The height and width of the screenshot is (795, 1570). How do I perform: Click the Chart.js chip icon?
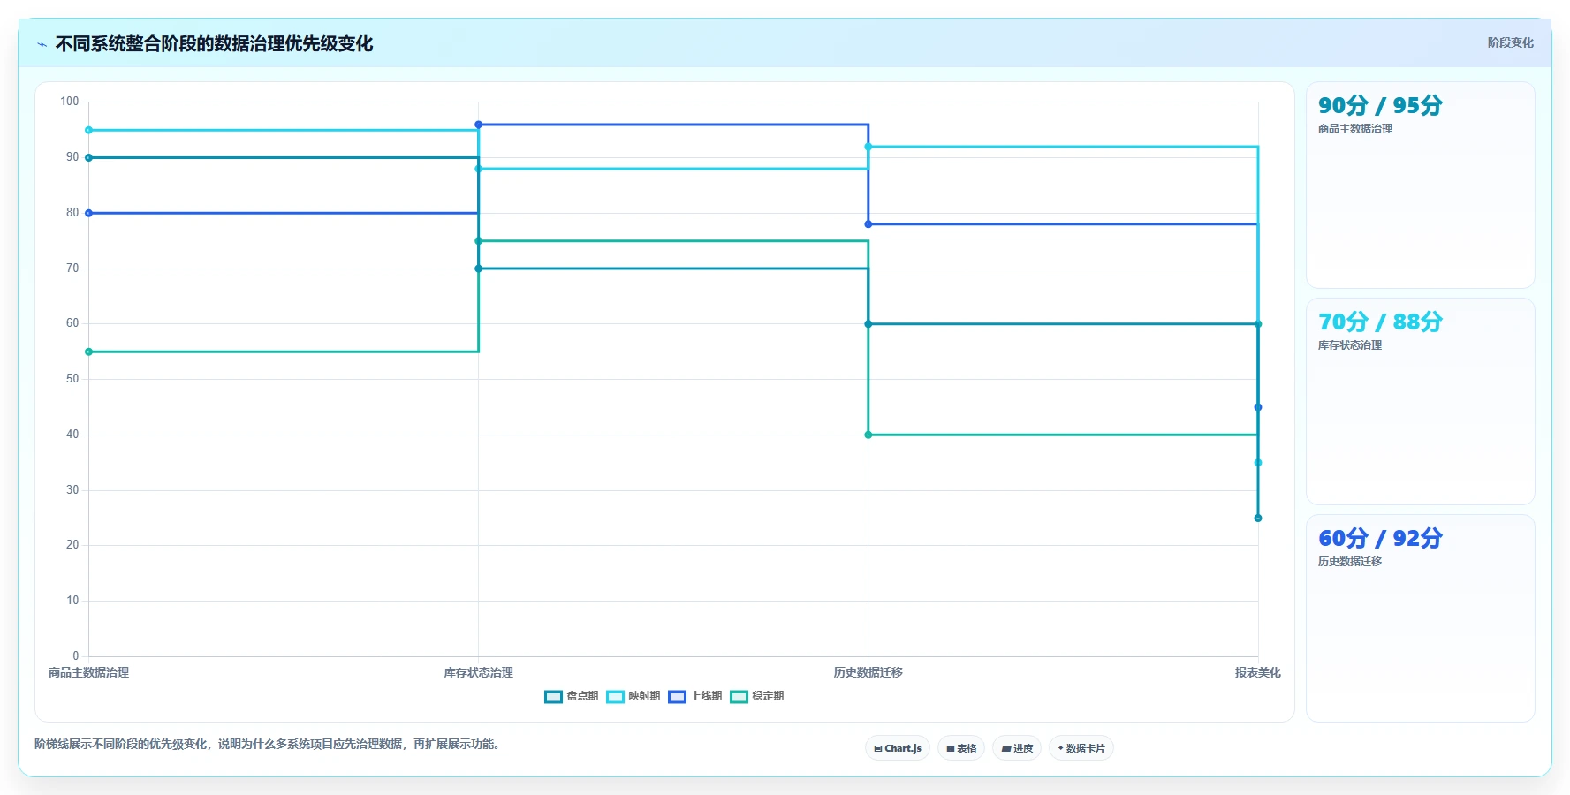[x=878, y=748]
